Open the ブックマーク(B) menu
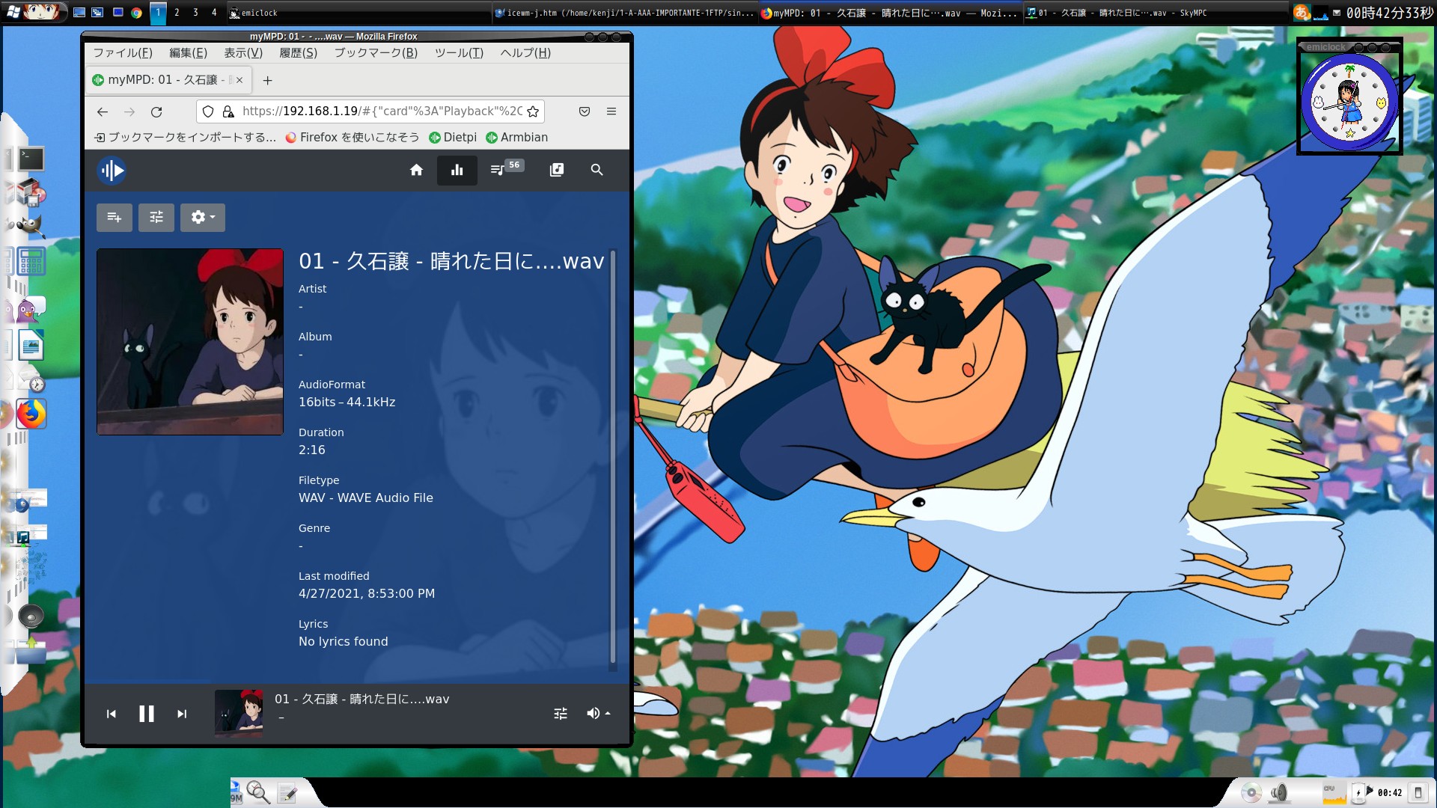Viewport: 1437px width, 808px height. click(x=376, y=52)
